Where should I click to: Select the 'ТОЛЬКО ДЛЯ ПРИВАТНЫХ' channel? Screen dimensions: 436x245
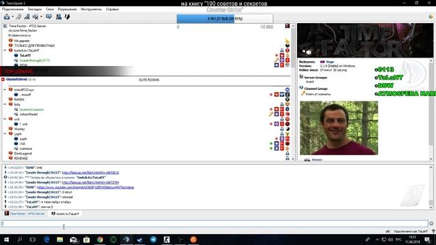pos(35,46)
